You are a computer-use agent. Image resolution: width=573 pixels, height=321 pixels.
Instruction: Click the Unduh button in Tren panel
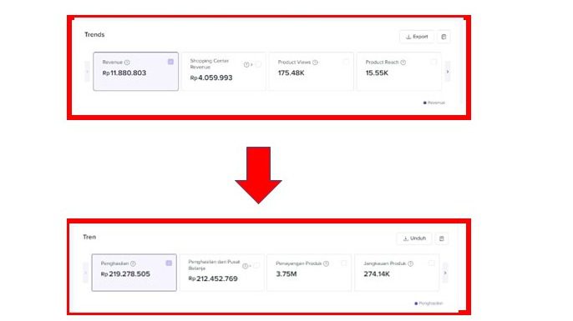click(414, 238)
